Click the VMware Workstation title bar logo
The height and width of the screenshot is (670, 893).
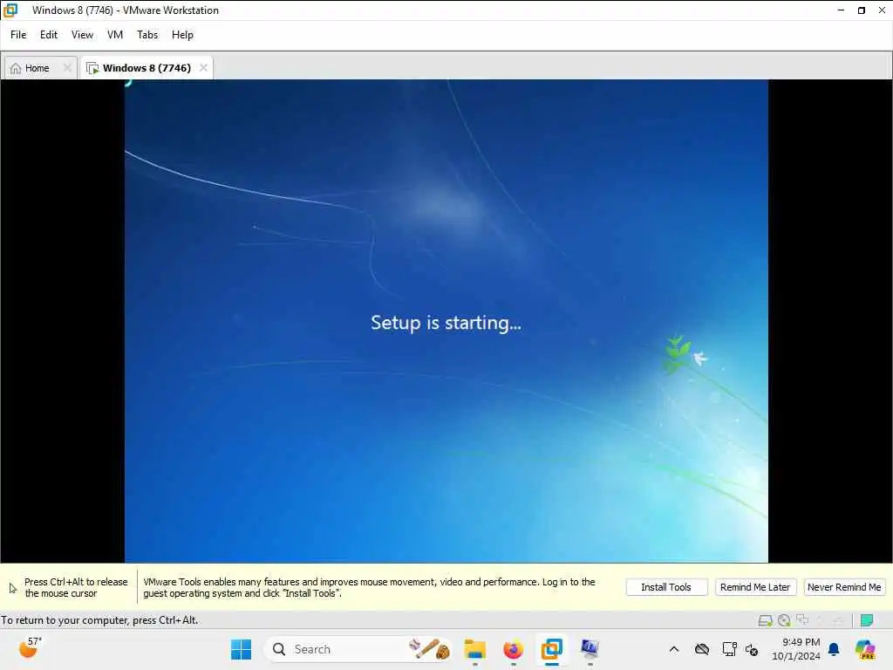(x=10, y=10)
